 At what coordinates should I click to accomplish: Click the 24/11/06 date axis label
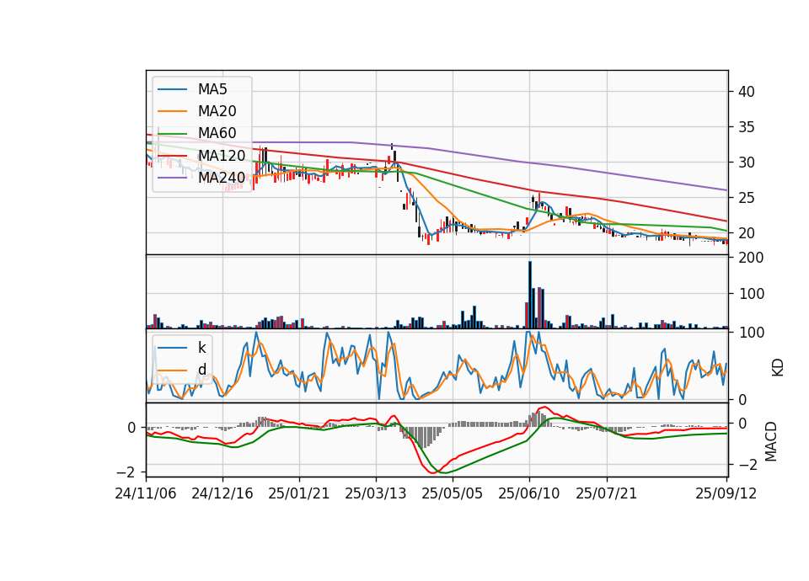(x=146, y=493)
